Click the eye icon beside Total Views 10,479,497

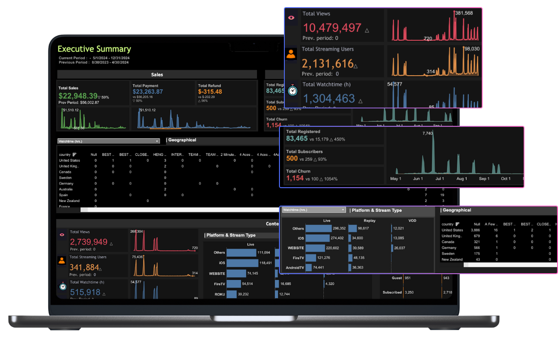(292, 18)
